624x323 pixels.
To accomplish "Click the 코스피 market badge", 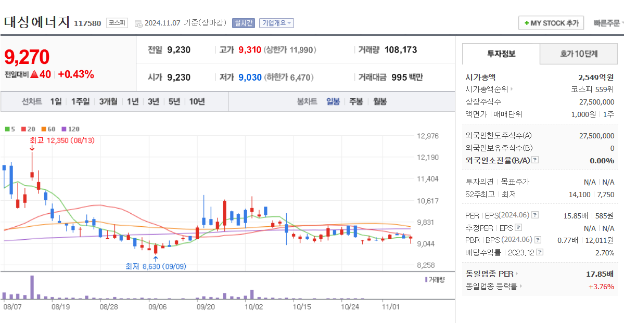I will point(117,23).
